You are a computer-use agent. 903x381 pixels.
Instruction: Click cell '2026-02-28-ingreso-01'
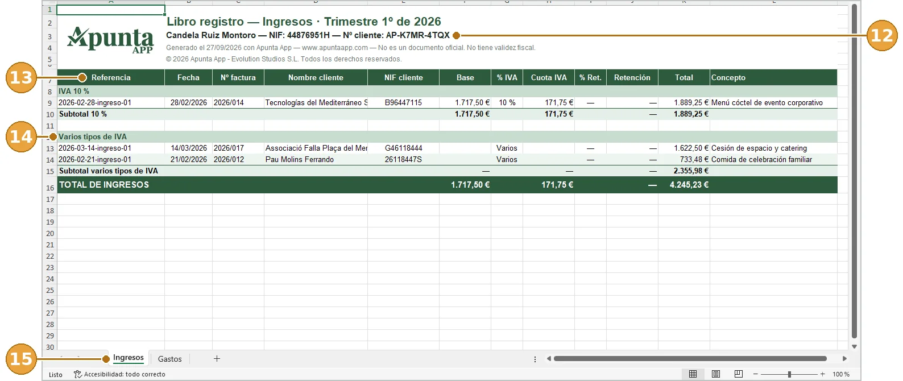tap(111, 103)
